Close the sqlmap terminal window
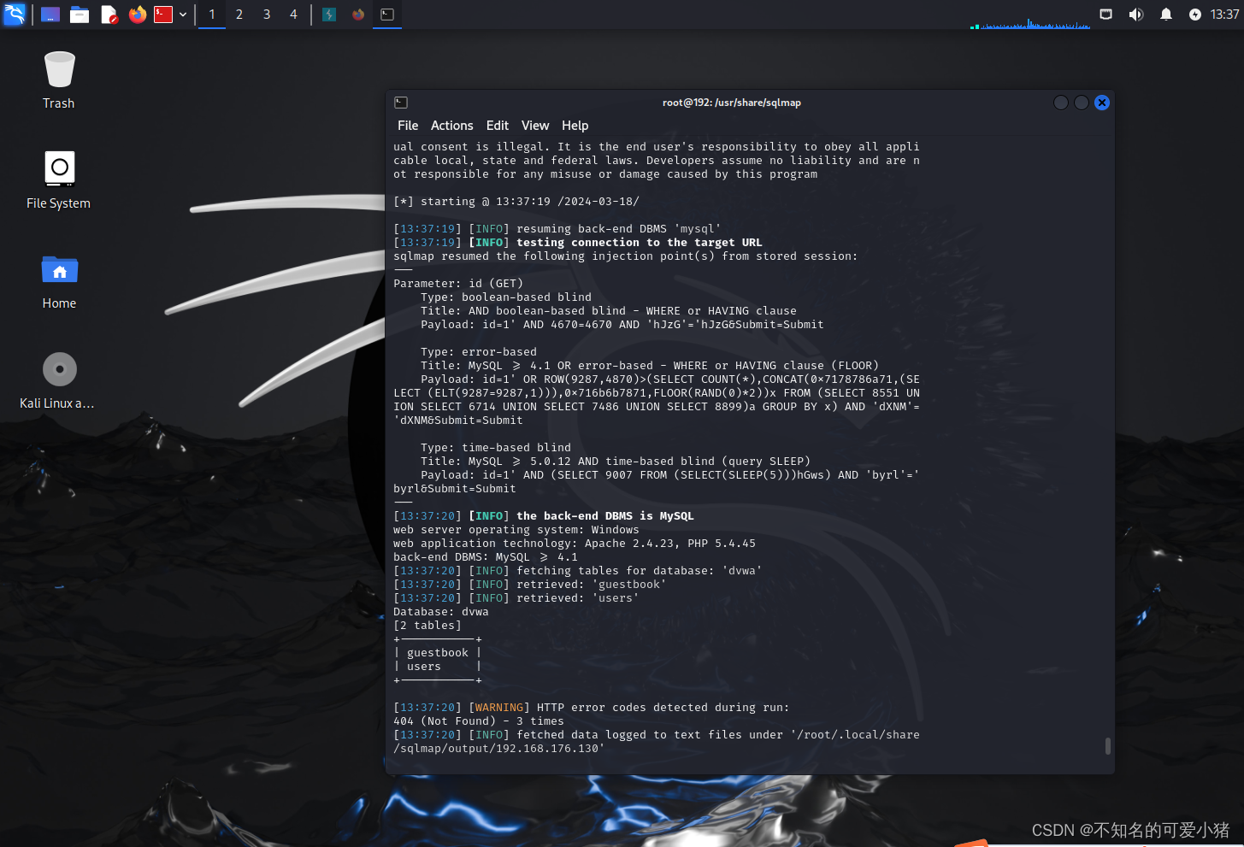Image resolution: width=1244 pixels, height=847 pixels. tap(1102, 103)
